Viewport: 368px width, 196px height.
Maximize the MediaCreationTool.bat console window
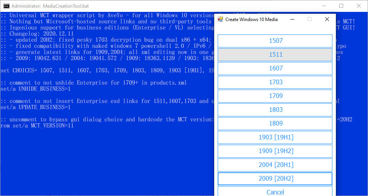pyautogui.click(x=342, y=6)
